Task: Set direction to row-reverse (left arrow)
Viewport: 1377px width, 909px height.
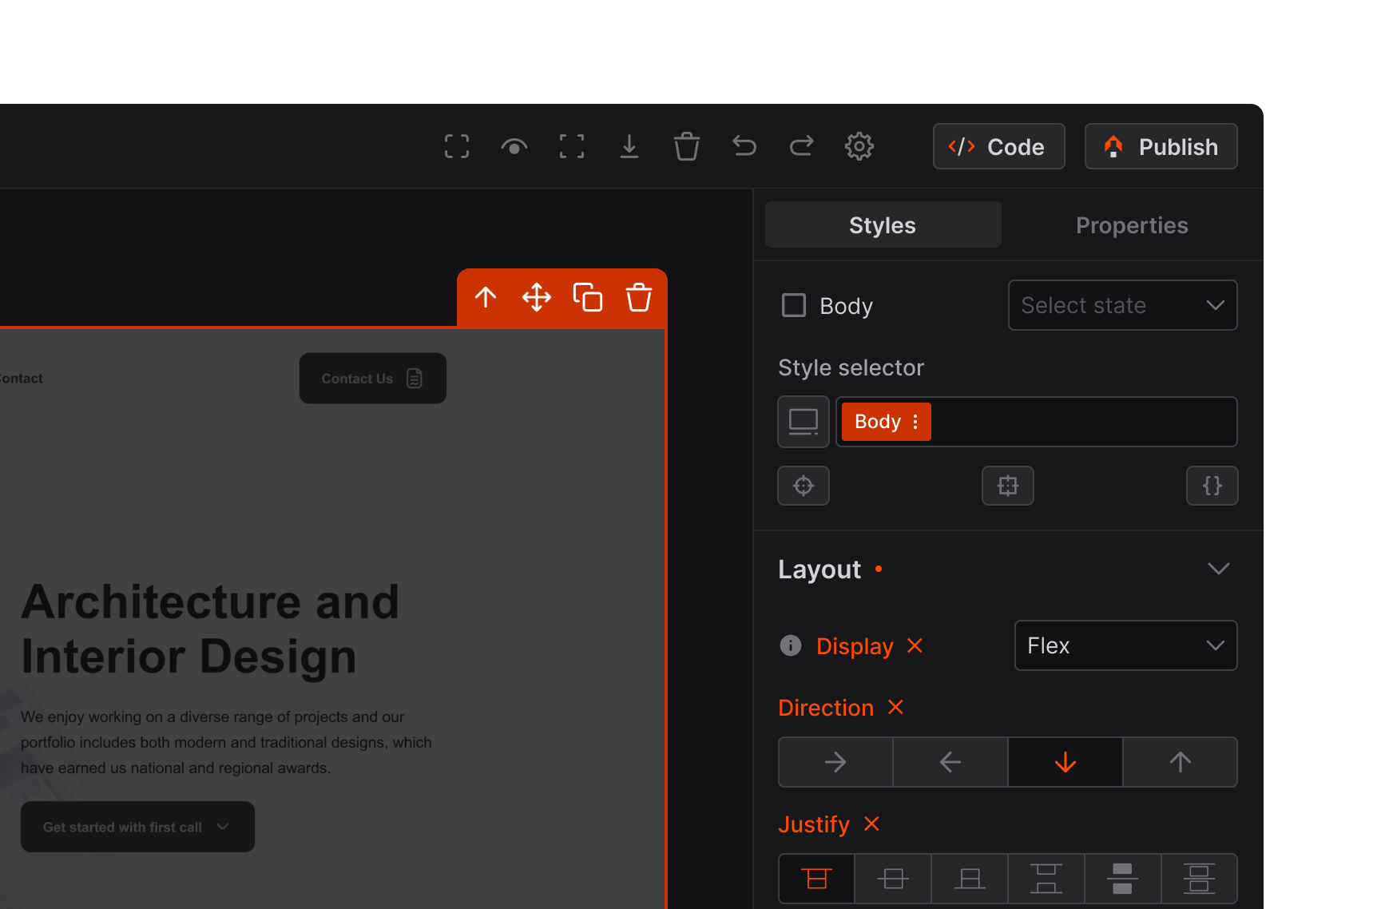Action: point(950,762)
